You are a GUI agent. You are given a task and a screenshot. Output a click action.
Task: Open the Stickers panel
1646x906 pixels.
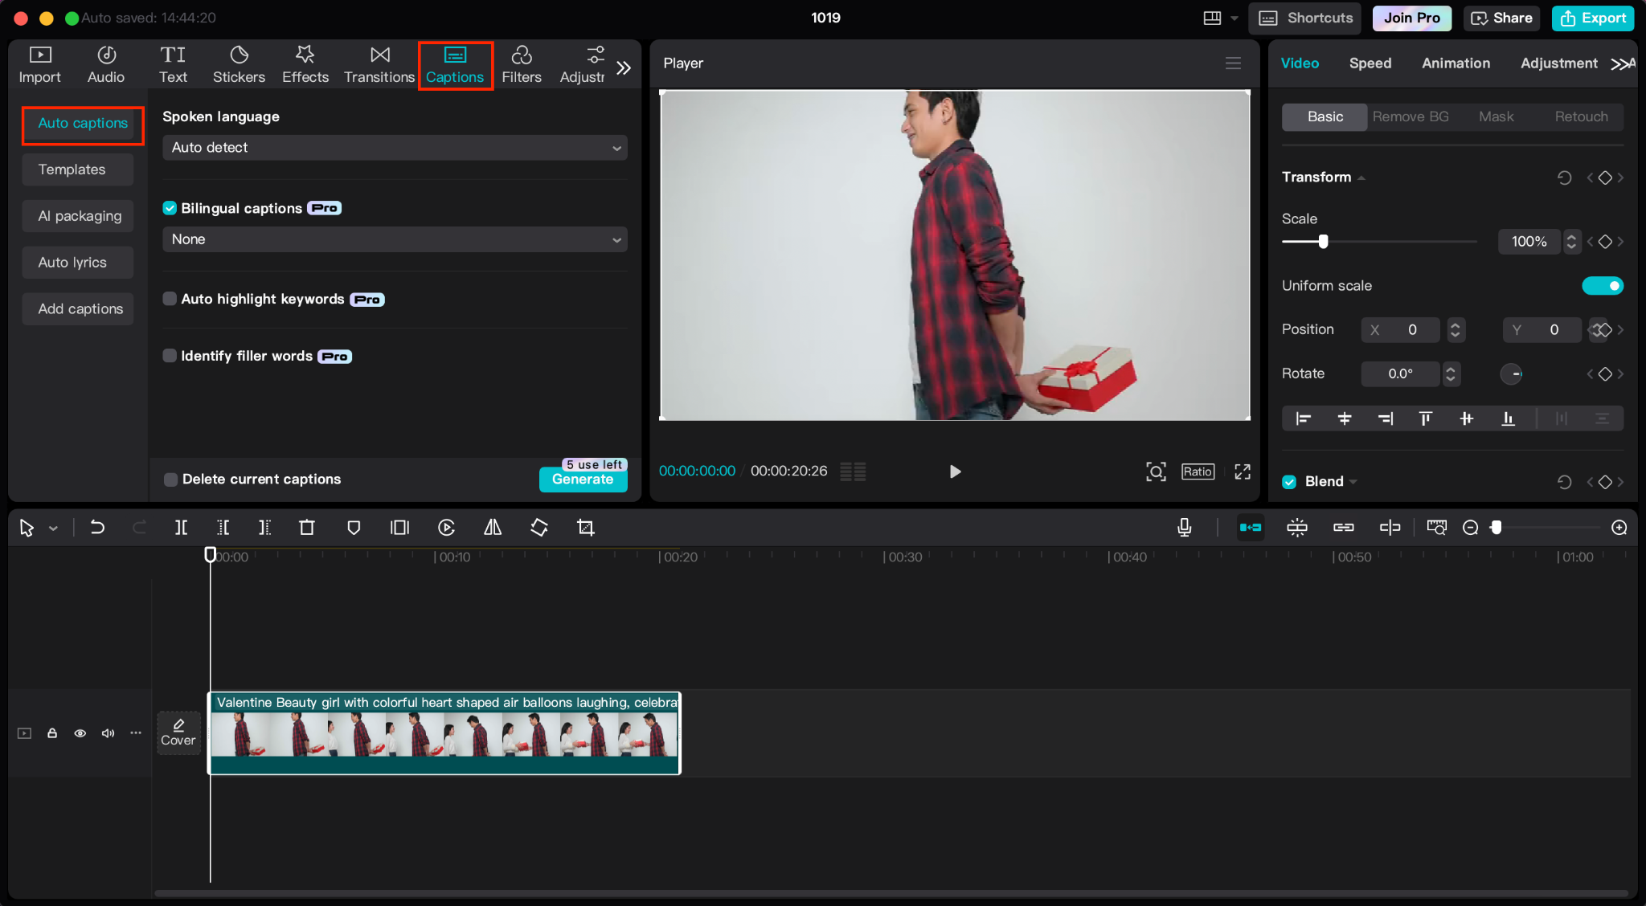239,64
